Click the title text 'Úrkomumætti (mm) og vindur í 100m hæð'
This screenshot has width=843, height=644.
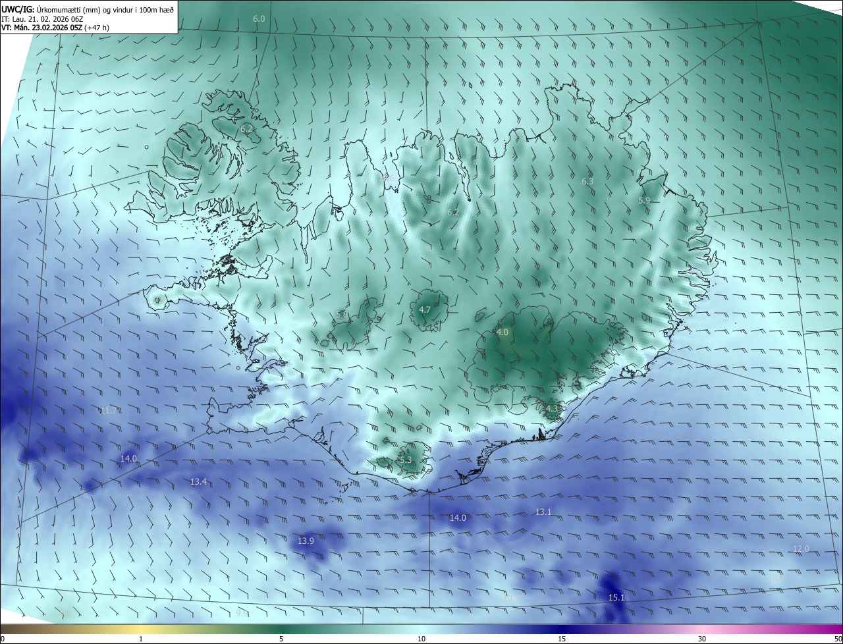pos(106,9)
